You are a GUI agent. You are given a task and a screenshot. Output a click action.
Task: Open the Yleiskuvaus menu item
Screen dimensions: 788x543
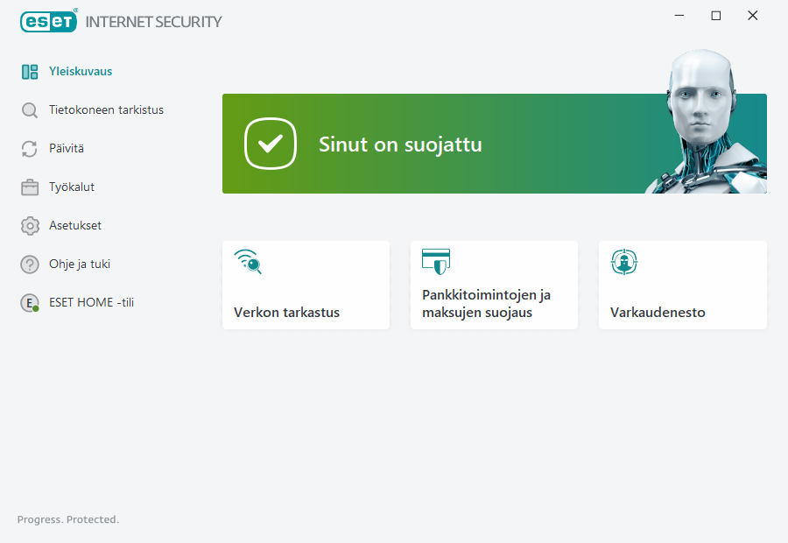pyautogui.click(x=81, y=72)
